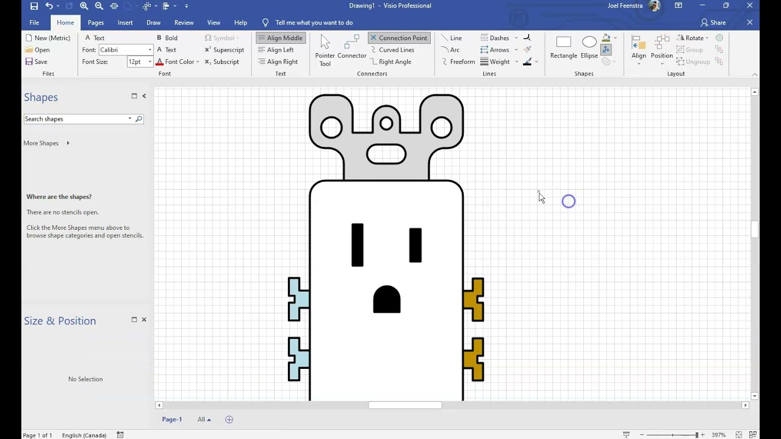Click the search magnifier in Shapes panel
The height and width of the screenshot is (439, 781).
click(139, 119)
